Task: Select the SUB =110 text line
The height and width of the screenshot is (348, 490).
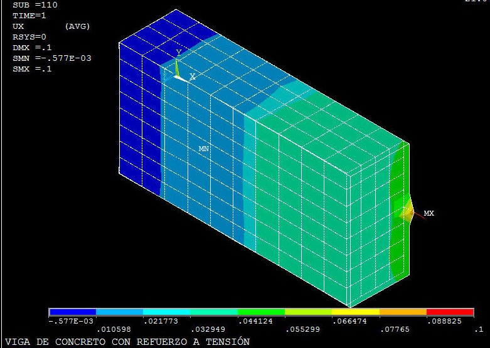Action: [35, 5]
